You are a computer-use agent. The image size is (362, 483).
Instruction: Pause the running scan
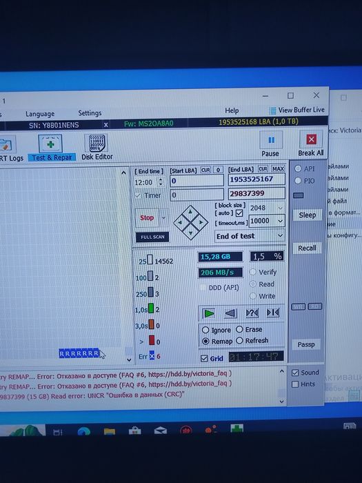pyautogui.click(x=270, y=144)
